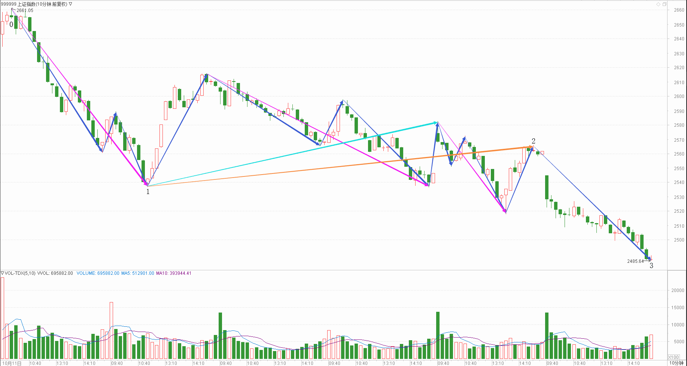
Task: Click the 10分钟 period selector at bottom-right
Action: point(676,363)
